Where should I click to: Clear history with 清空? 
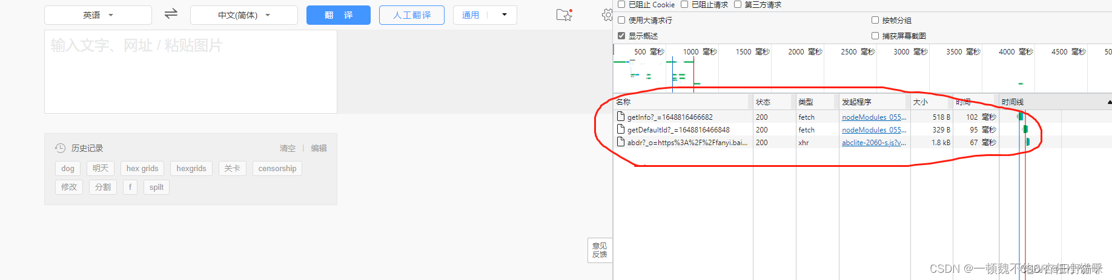click(288, 148)
